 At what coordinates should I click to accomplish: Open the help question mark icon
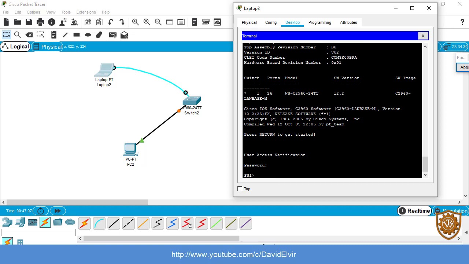(462, 22)
